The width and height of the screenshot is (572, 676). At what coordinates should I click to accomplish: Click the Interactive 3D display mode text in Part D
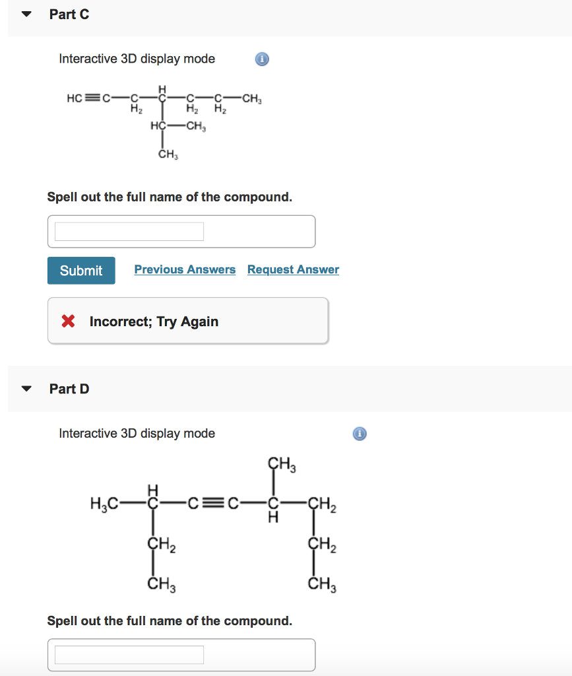(x=136, y=434)
